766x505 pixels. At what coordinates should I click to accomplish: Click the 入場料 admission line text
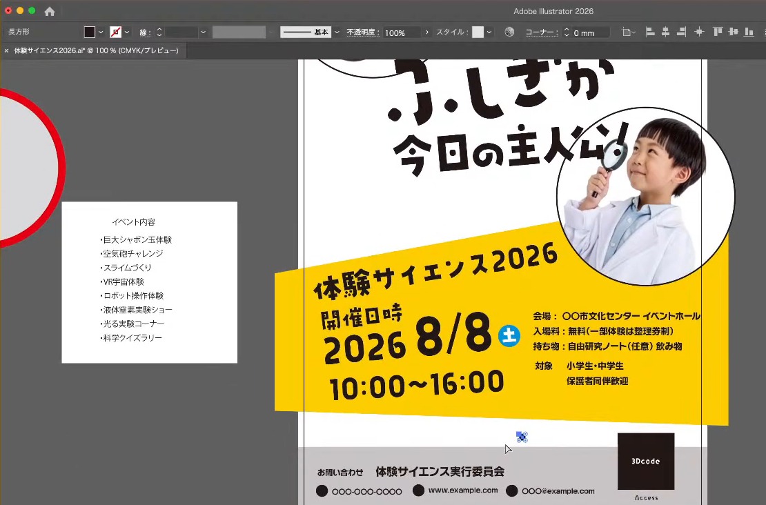pyautogui.click(x=603, y=331)
